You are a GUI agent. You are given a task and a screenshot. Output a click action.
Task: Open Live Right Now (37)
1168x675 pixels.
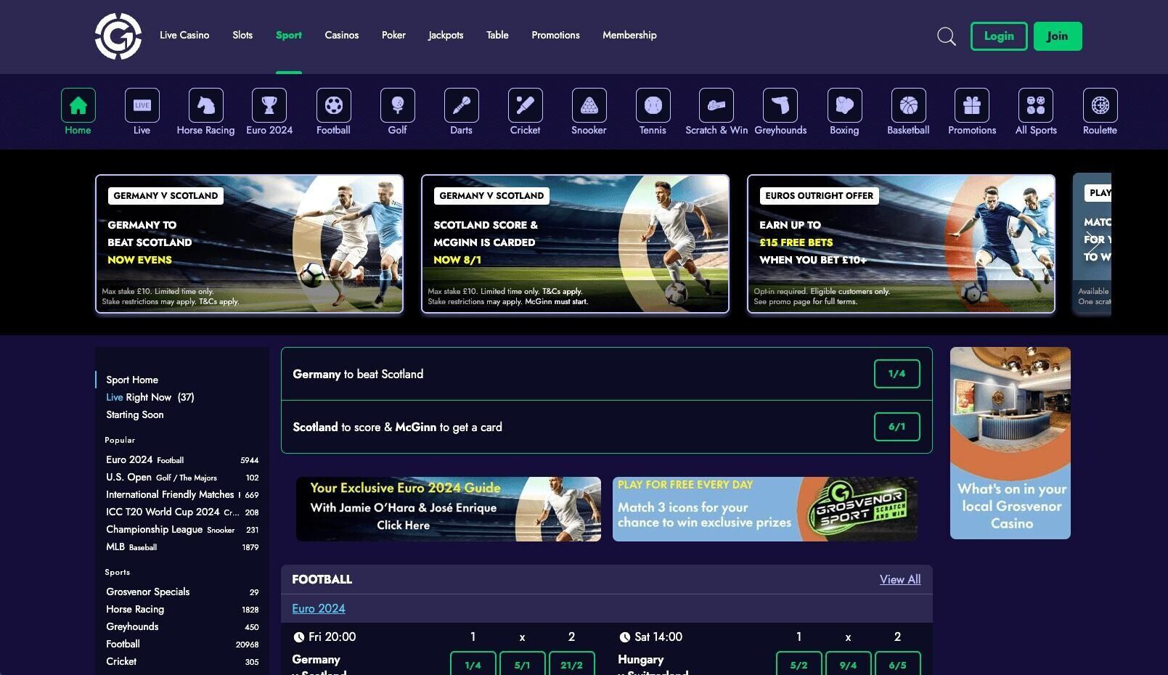pos(150,397)
